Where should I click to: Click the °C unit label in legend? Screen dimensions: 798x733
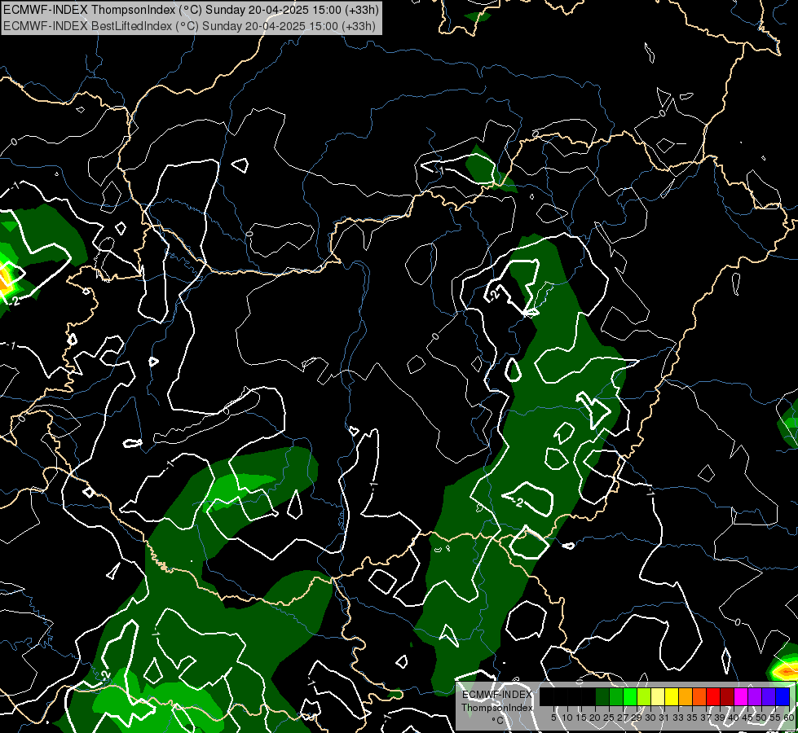(x=498, y=721)
